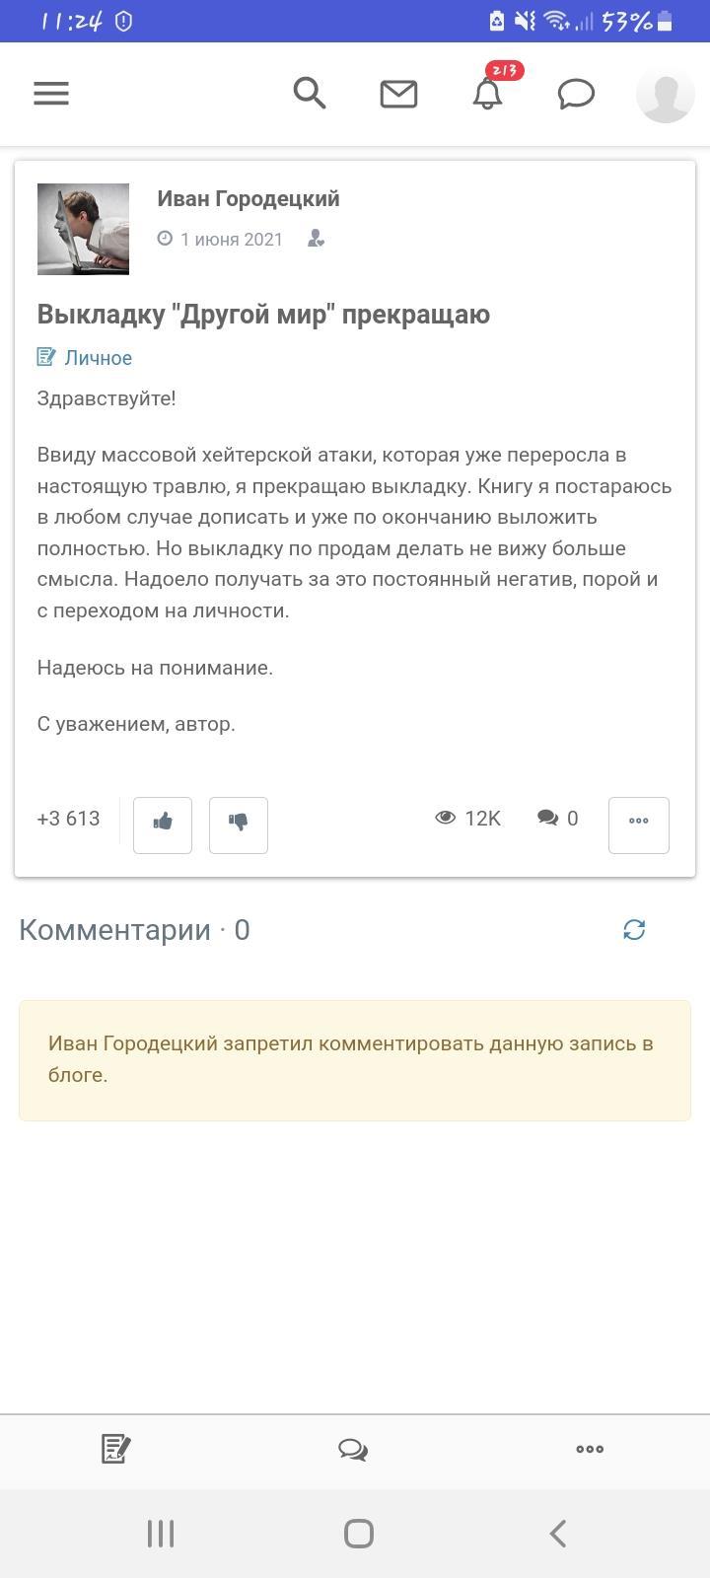Open notifications bell with 213 badge
Viewport: 710px width, 1578px height.
pyautogui.click(x=487, y=94)
